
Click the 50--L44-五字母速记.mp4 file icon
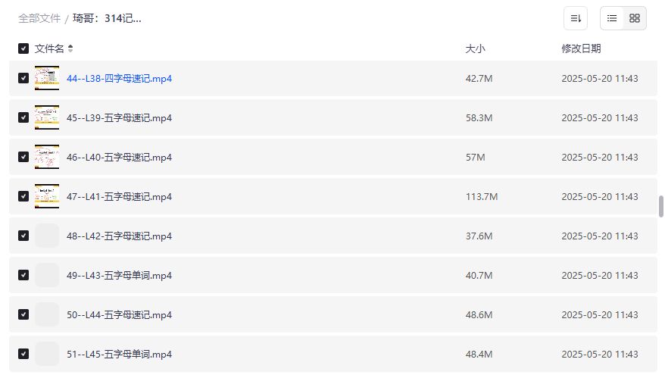pyautogui.click(x=47, y=314)
